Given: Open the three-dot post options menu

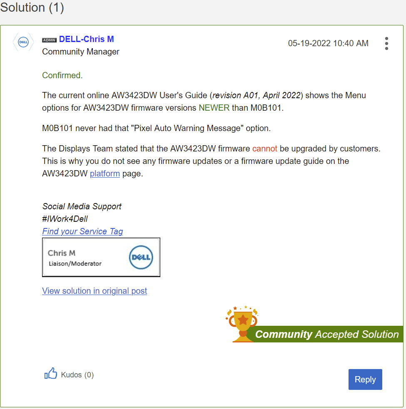Looking at the screenshot, I should pyautogui.click(x=386, y=43).
